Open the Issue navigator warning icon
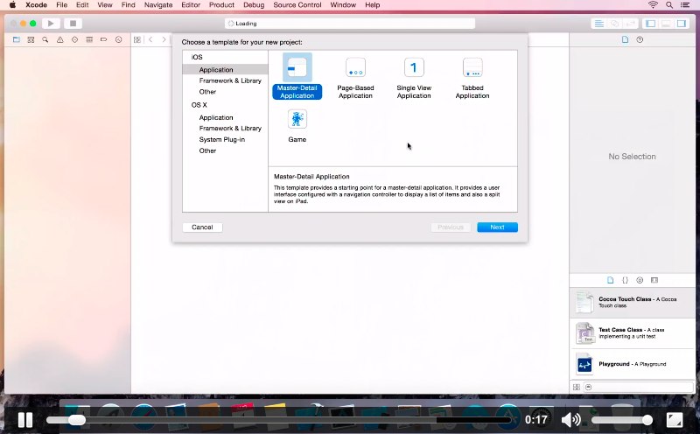Viewport: 700px width, 434px height. [x=59, y=39]
